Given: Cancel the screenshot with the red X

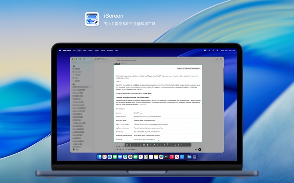Looking at the screenshot, I should (185, 145).
